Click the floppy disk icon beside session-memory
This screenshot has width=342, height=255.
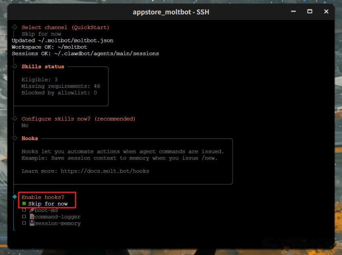click(31, 224)
